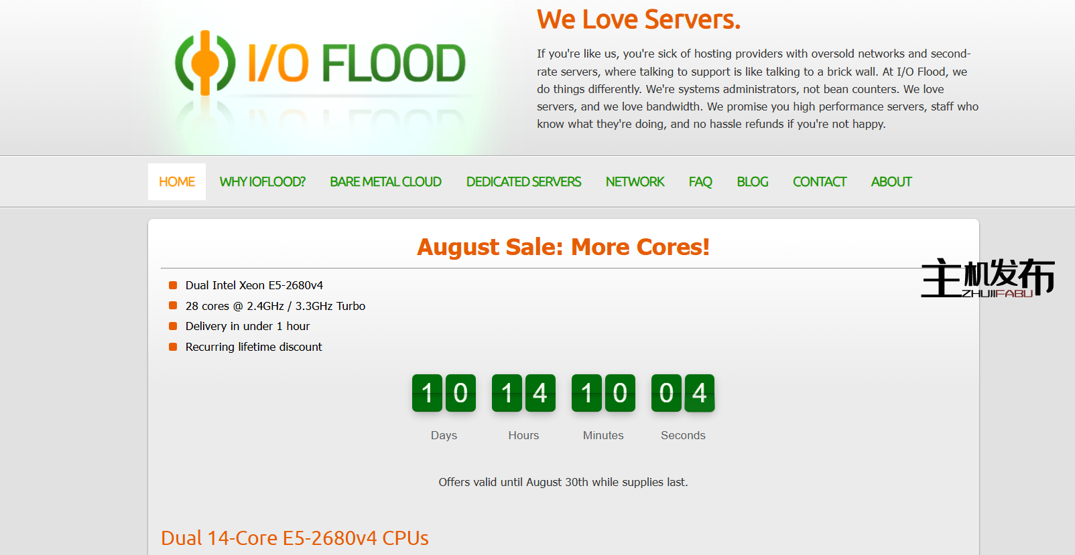Click the Minutes countdown digits
The image size is (1075, 555).
(x=603, y=393)
